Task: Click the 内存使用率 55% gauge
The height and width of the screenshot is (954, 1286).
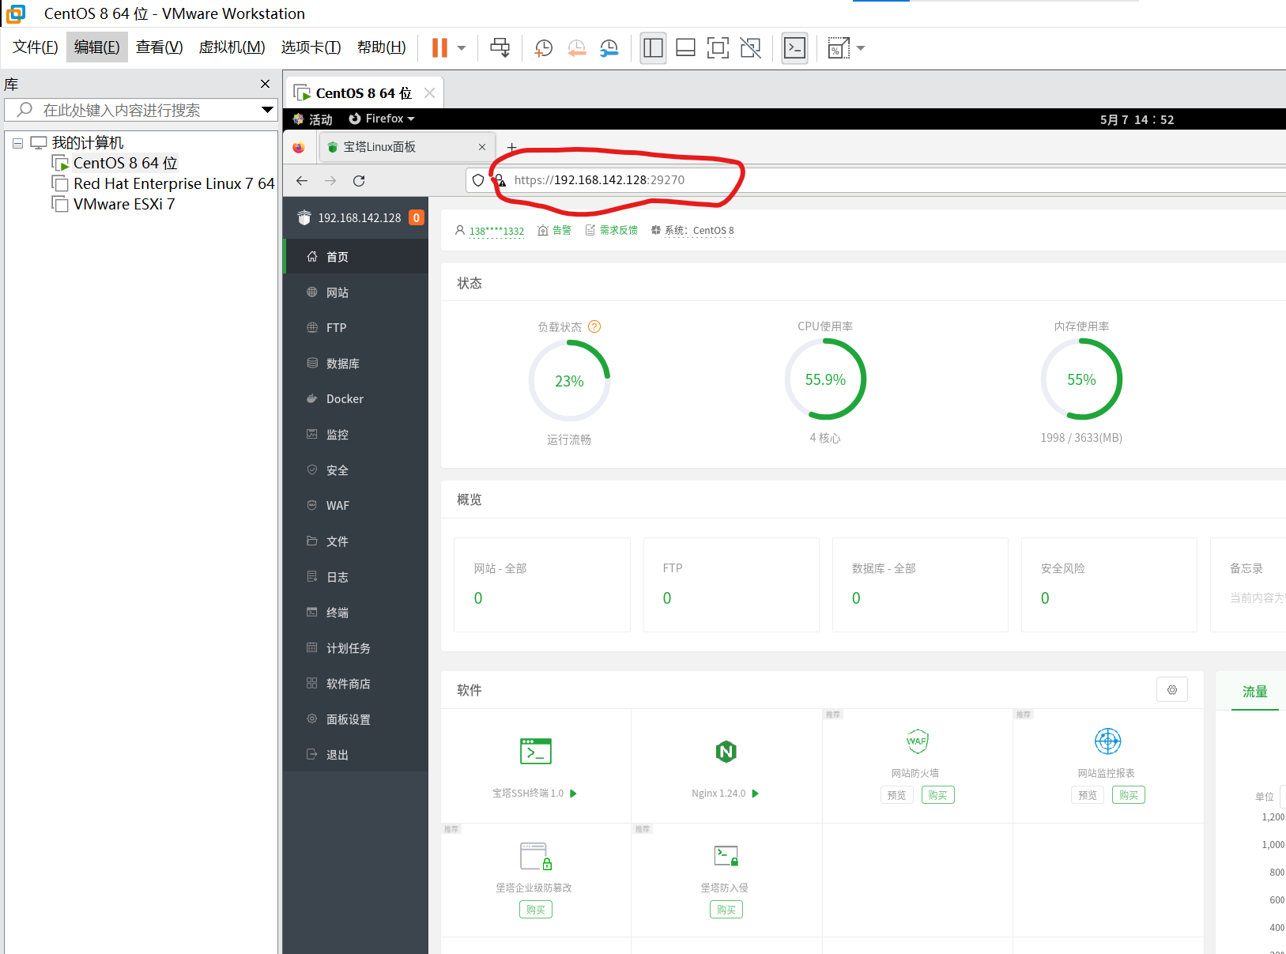Action: point(1081,379)
